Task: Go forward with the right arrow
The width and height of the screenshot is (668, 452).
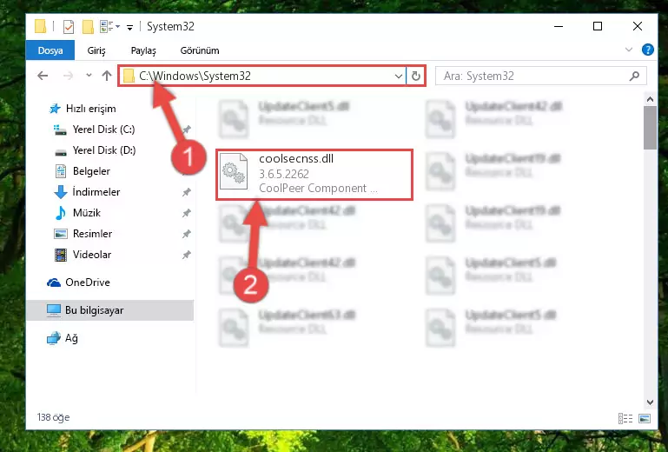Action: click(x=68, y=76)
